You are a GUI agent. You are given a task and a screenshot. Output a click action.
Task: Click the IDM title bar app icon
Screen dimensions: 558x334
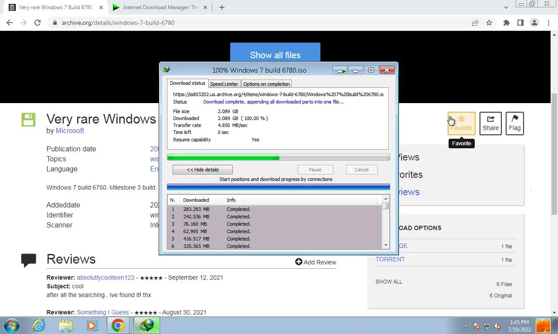[166, 70]
